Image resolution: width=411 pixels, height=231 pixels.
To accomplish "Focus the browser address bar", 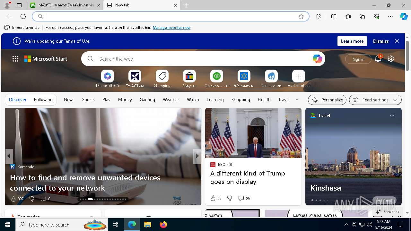I will [171, 16].
